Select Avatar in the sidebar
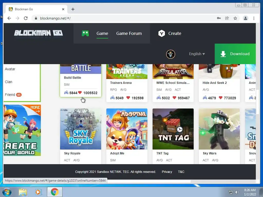 (10, 69)
